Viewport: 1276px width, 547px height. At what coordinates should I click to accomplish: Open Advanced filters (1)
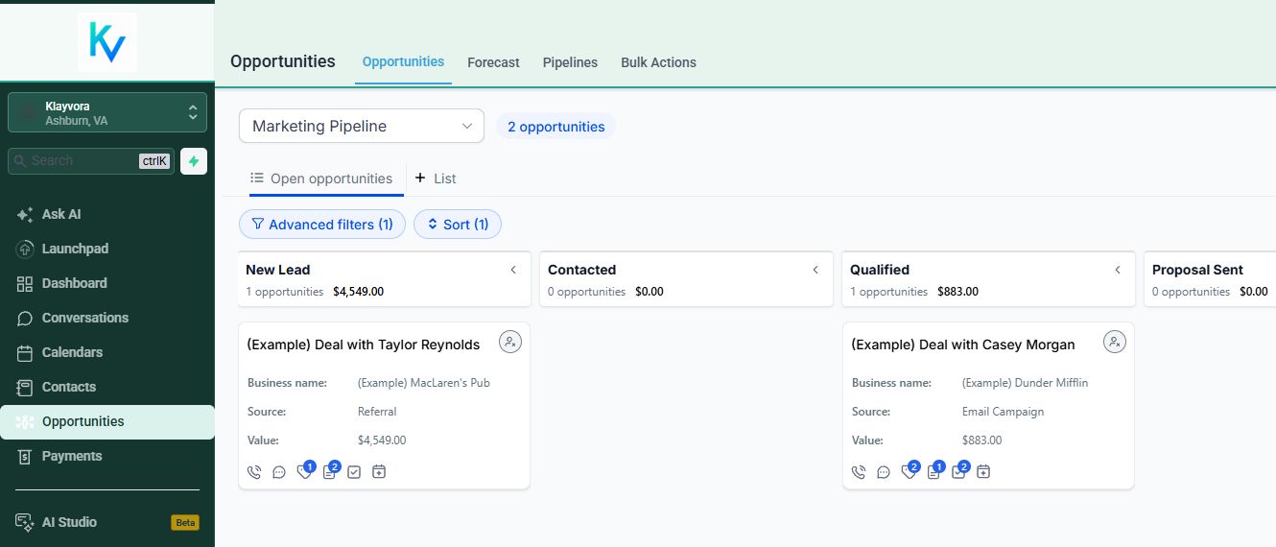[322, 225]
